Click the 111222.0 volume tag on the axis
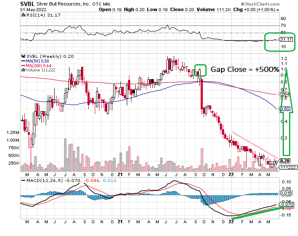The width and height of the screenshot is (298, 236). tap(288, 167)
